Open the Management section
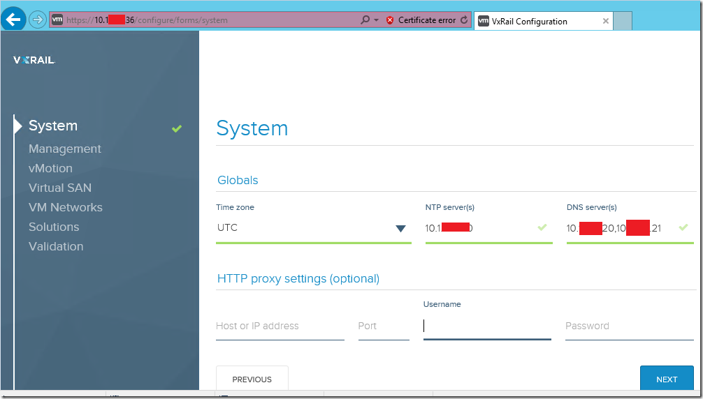This screenshot has height=399, width=703. (x=65, y=149)
